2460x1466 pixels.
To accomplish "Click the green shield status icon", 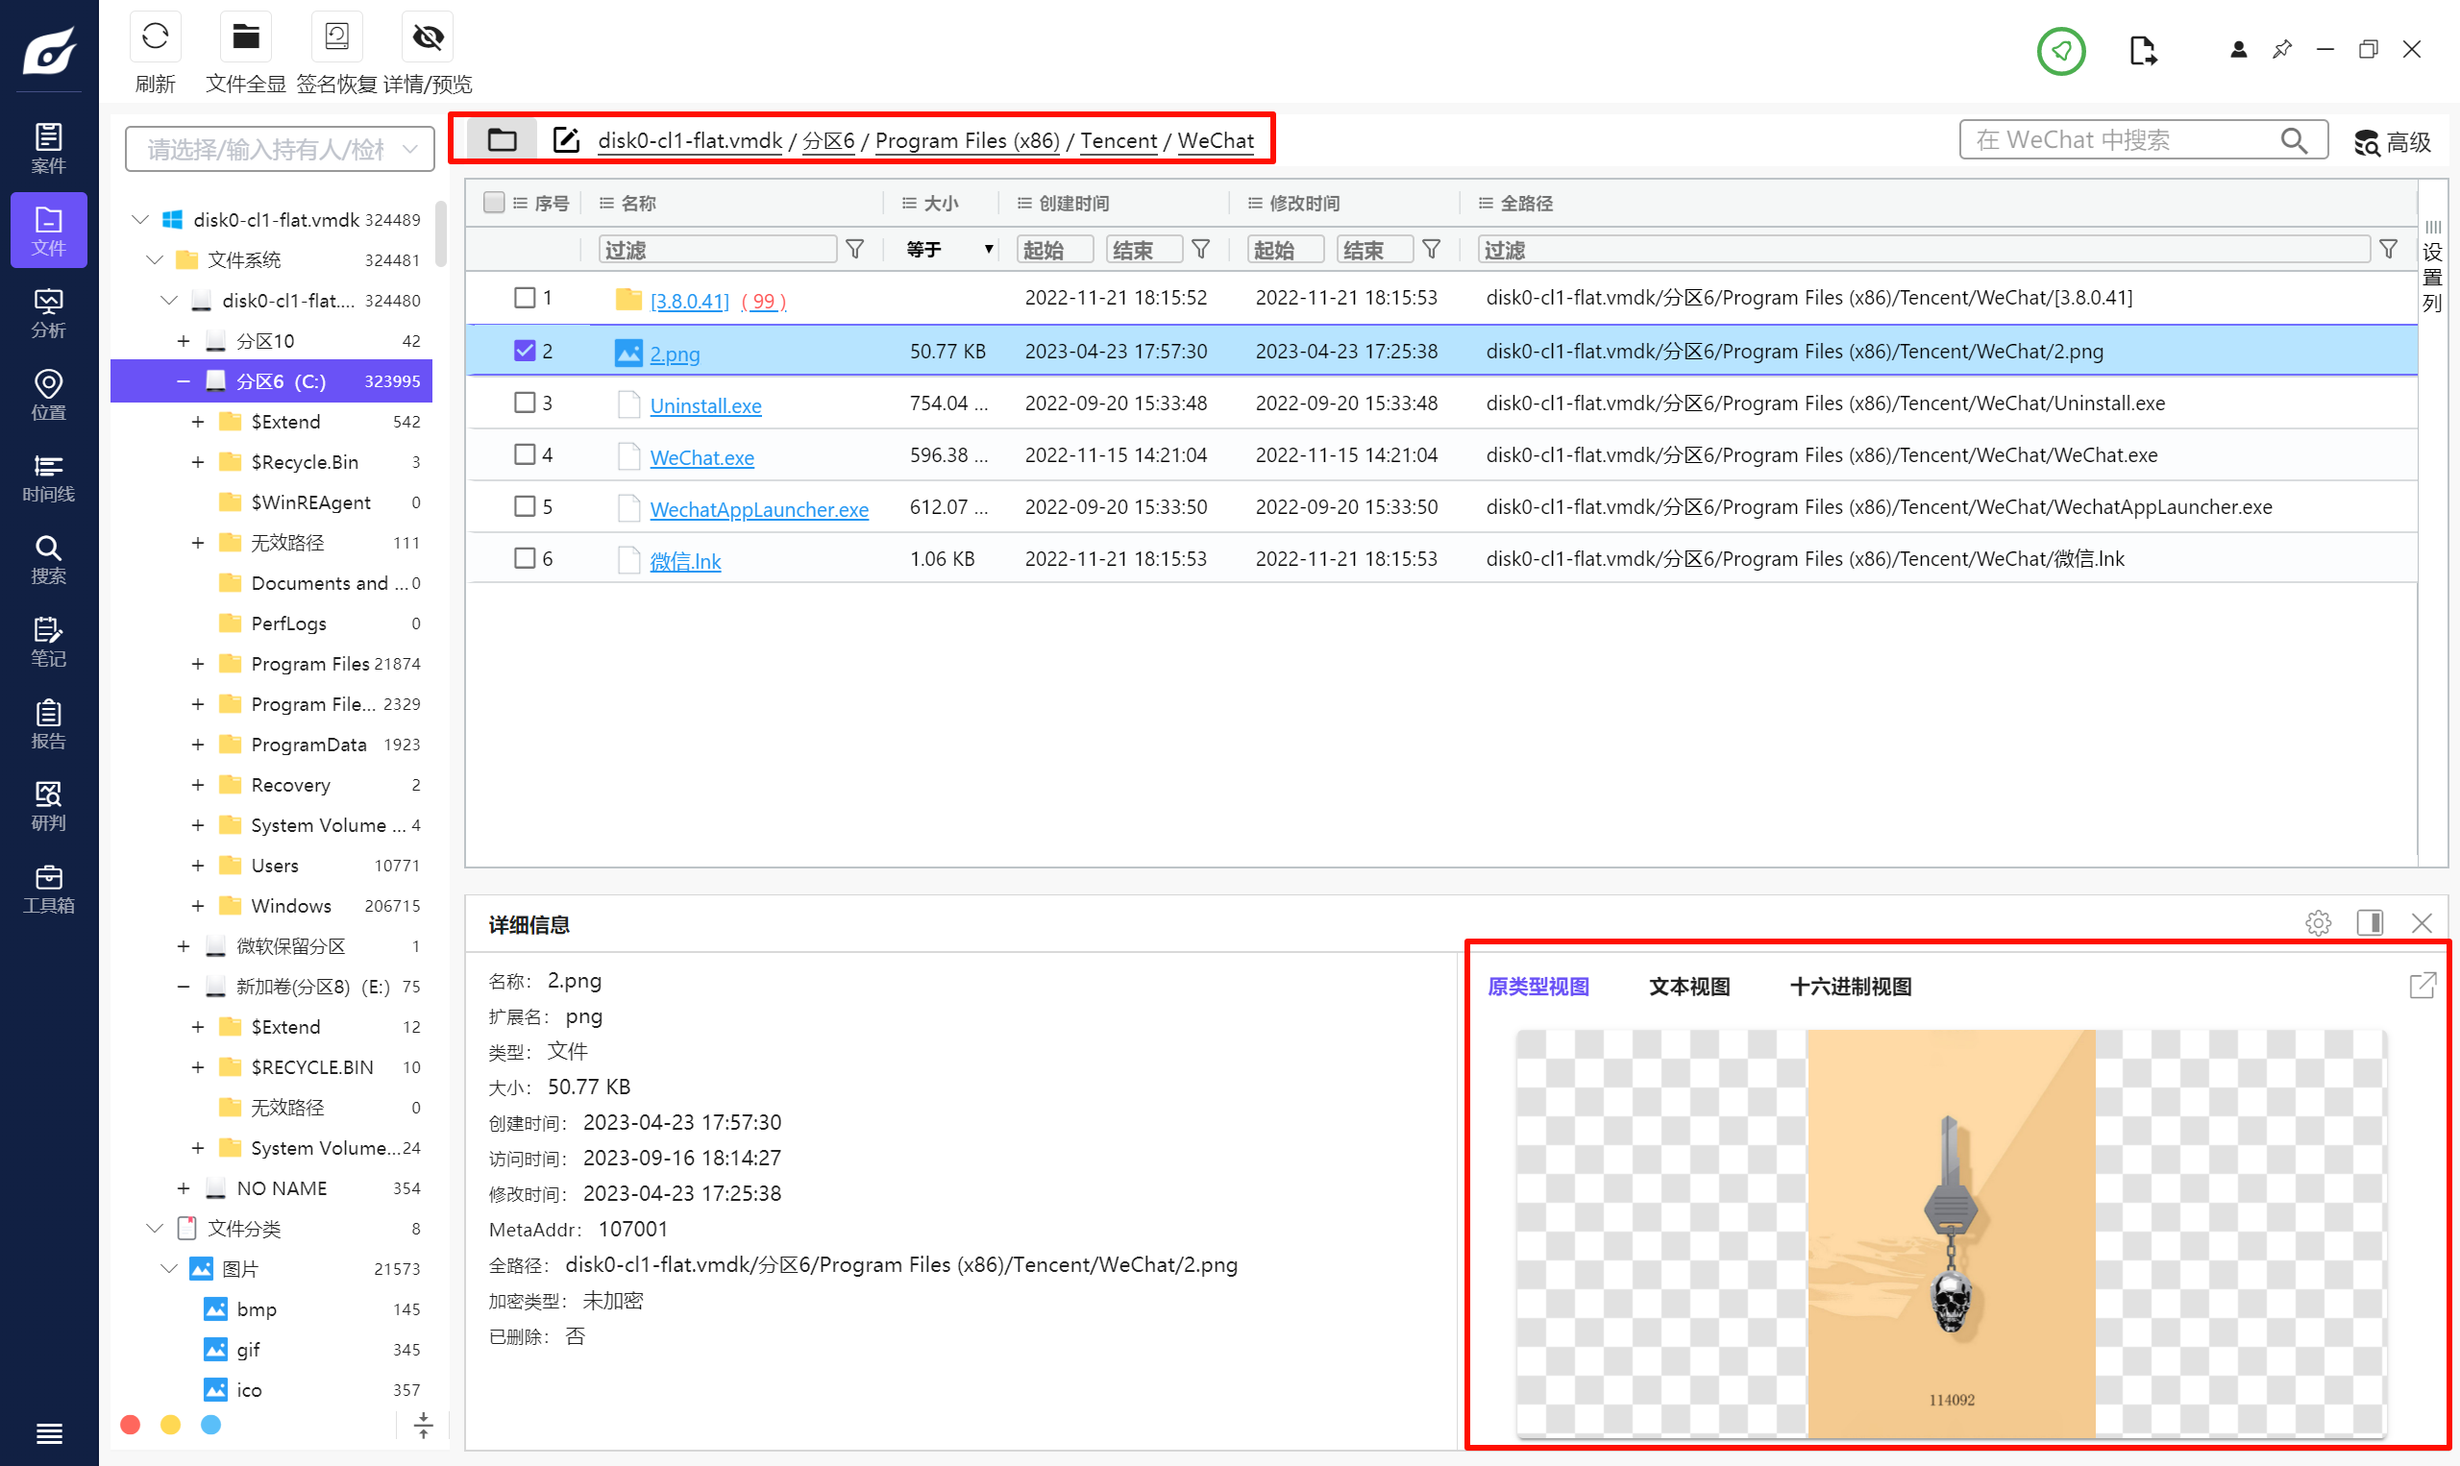I will coord(2061,50).
